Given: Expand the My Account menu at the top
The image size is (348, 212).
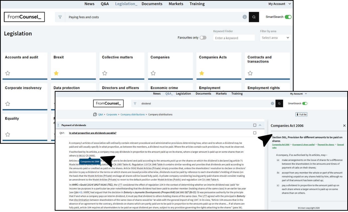Looking at the screenshot, I should (280, 4).
